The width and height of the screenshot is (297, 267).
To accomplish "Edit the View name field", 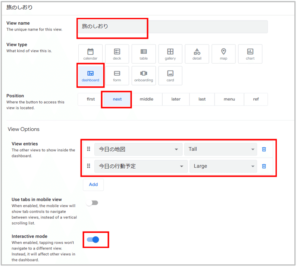I will coord(173,27).
